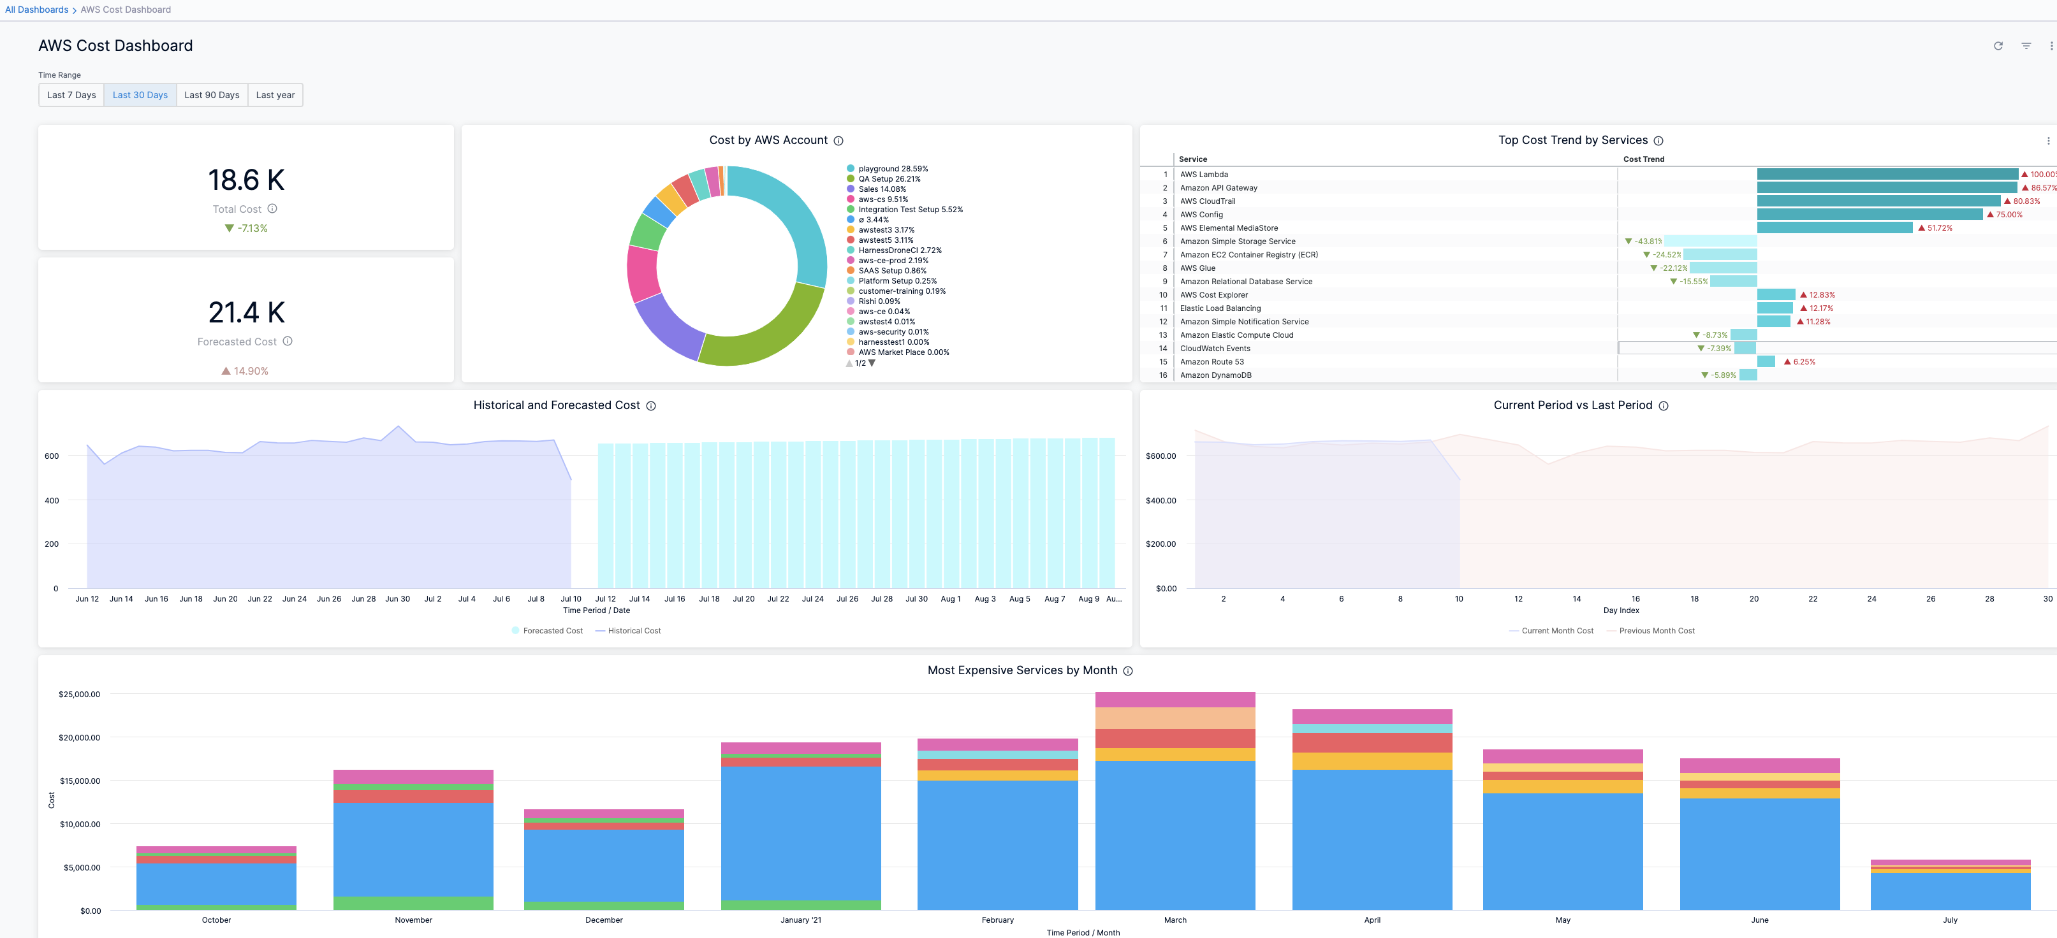The image size is (2057, 938).
Task: Click info icon for Top Cost Trend by Services
Action: 1658,140
